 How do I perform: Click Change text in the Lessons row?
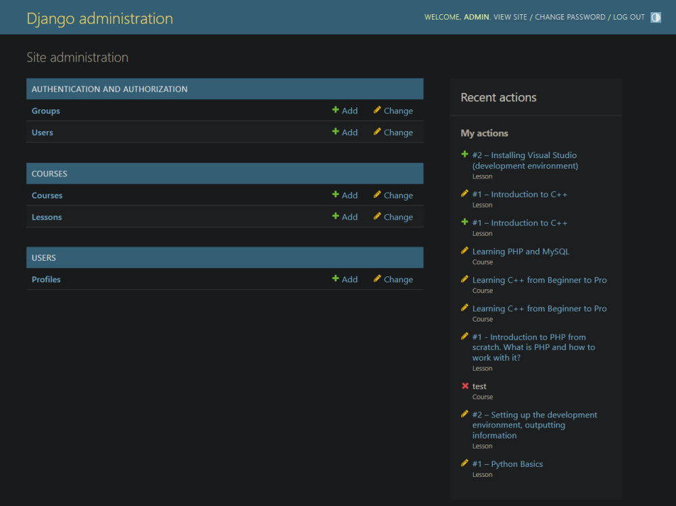click(398, 218)
